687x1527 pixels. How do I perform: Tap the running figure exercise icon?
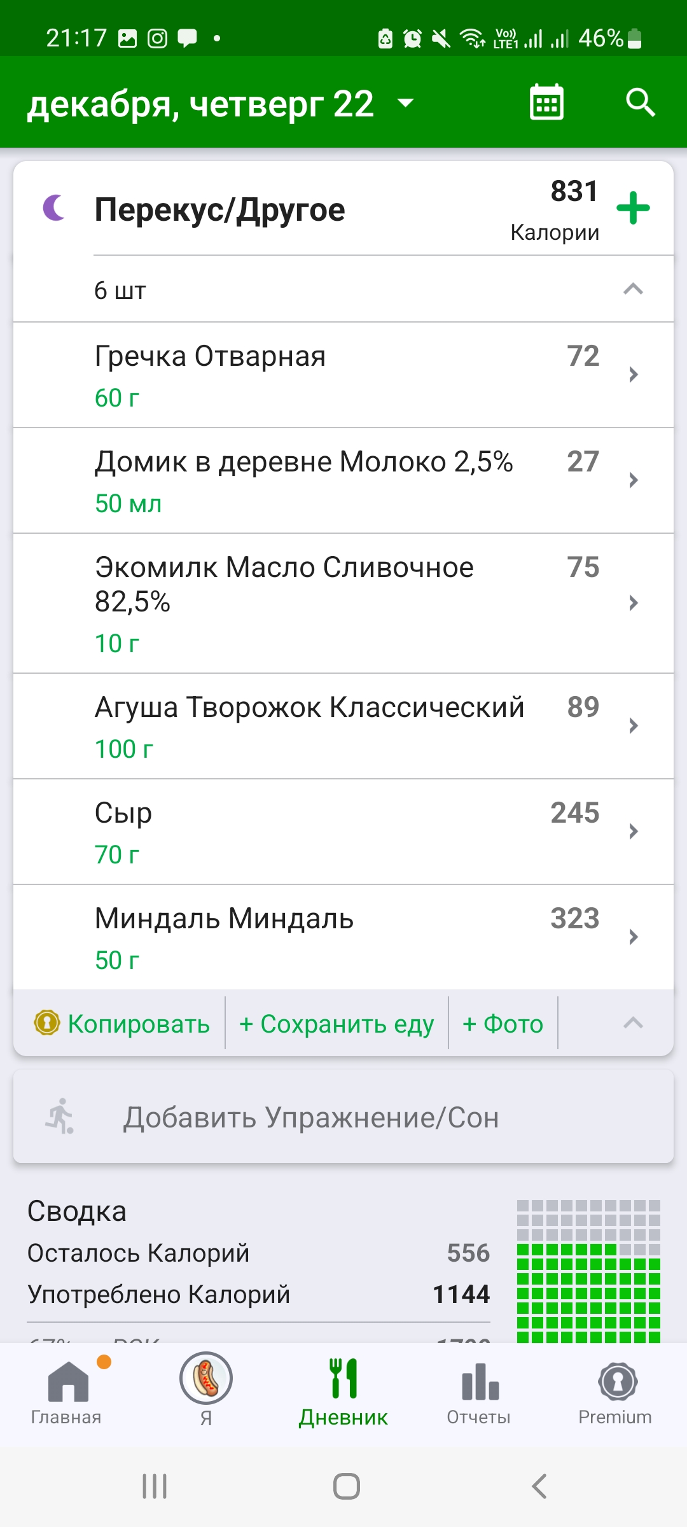coord(60,1117)
